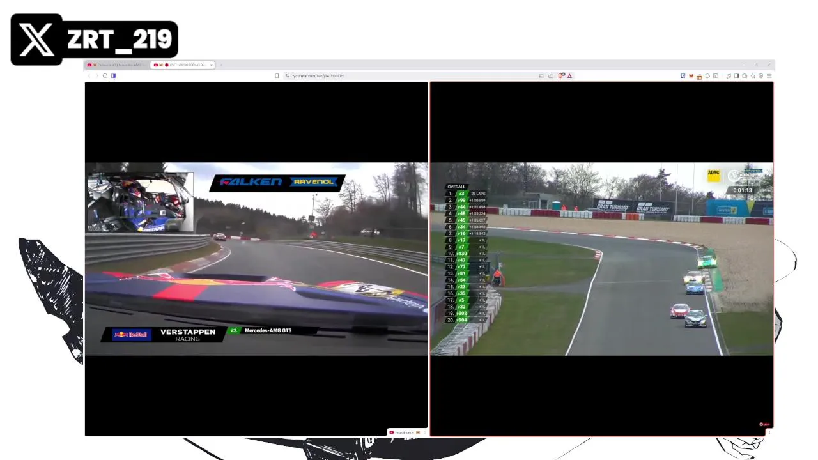Open the MetaMask fox extension
The image size is (818, 460).
click(691, 76)
